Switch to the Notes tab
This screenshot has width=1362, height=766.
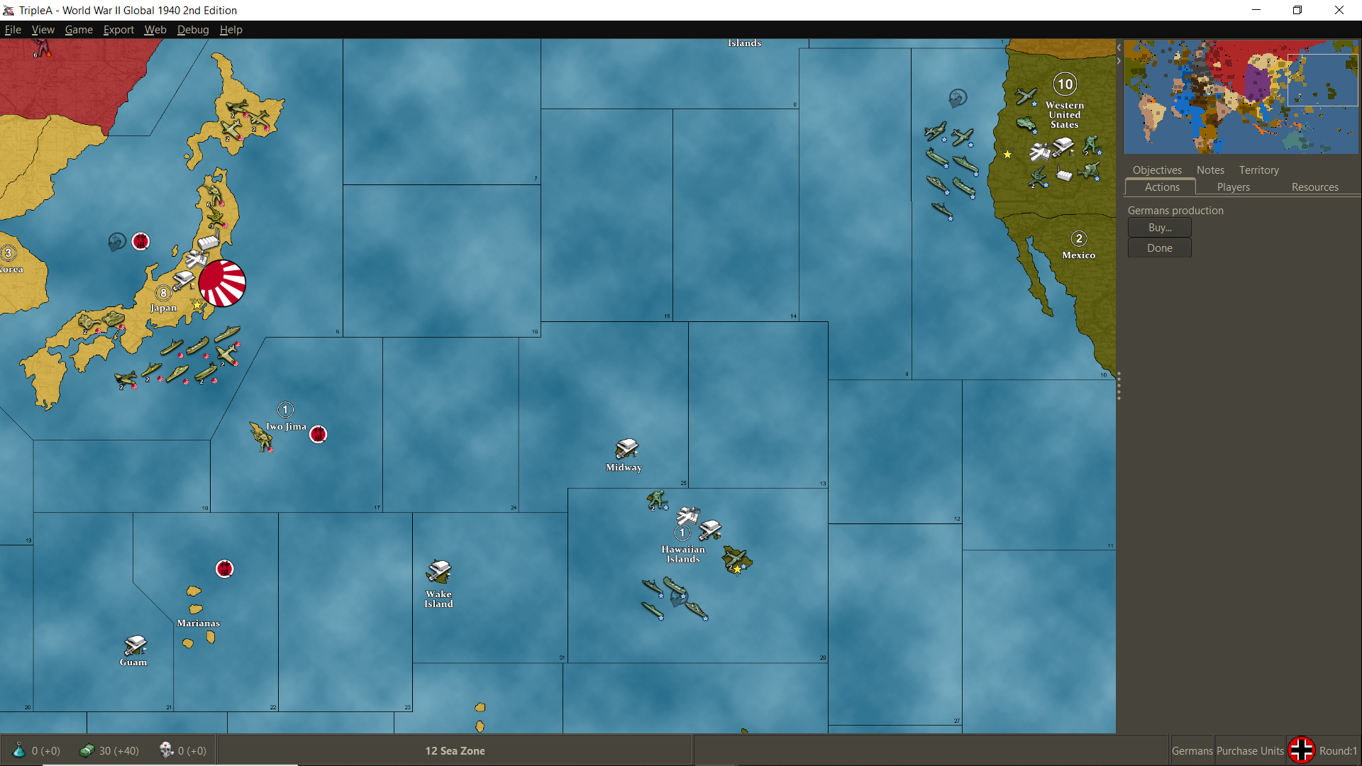[x=1210, y=170]
